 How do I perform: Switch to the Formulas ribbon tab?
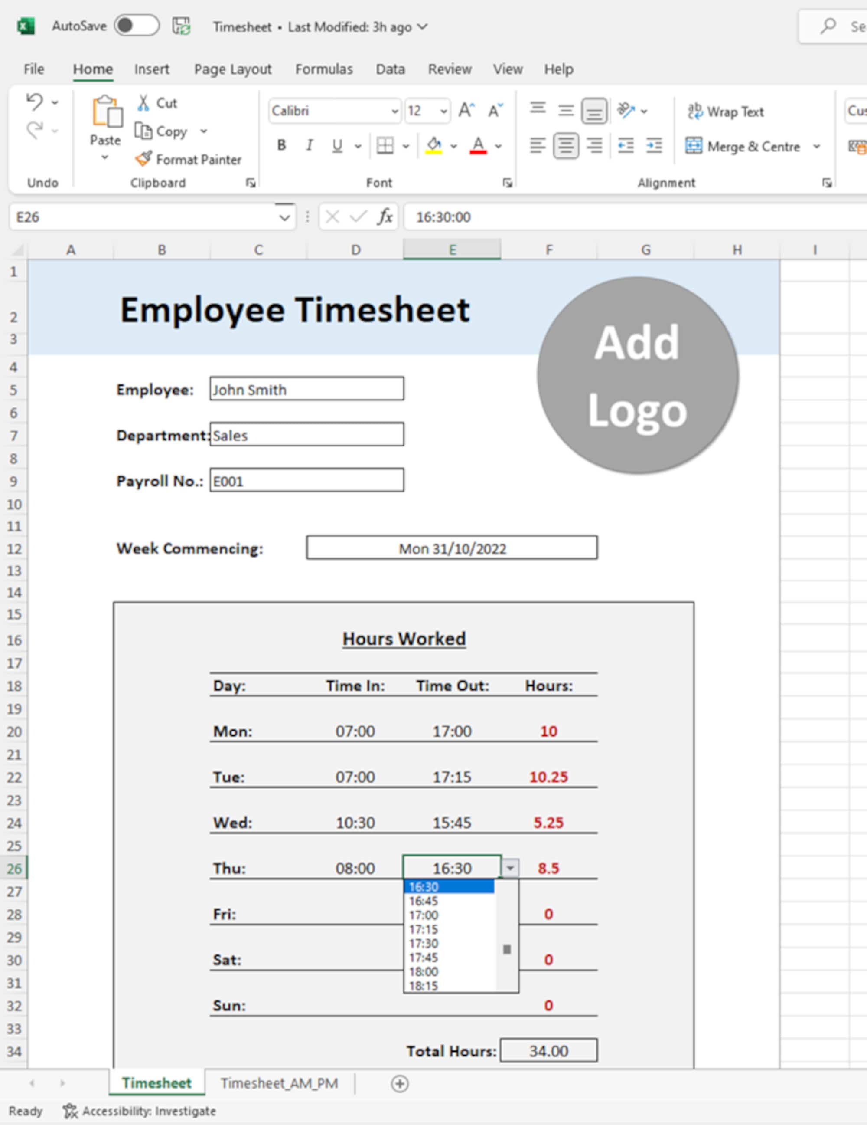tap(324, 69)
